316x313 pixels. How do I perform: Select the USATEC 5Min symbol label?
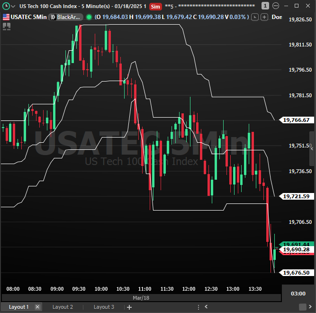(27, 17)
